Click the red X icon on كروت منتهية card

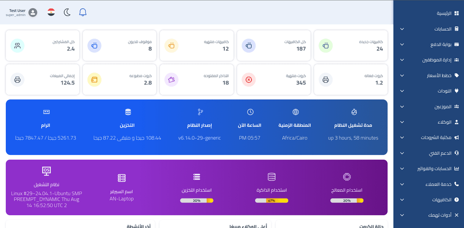pos(249,80)
